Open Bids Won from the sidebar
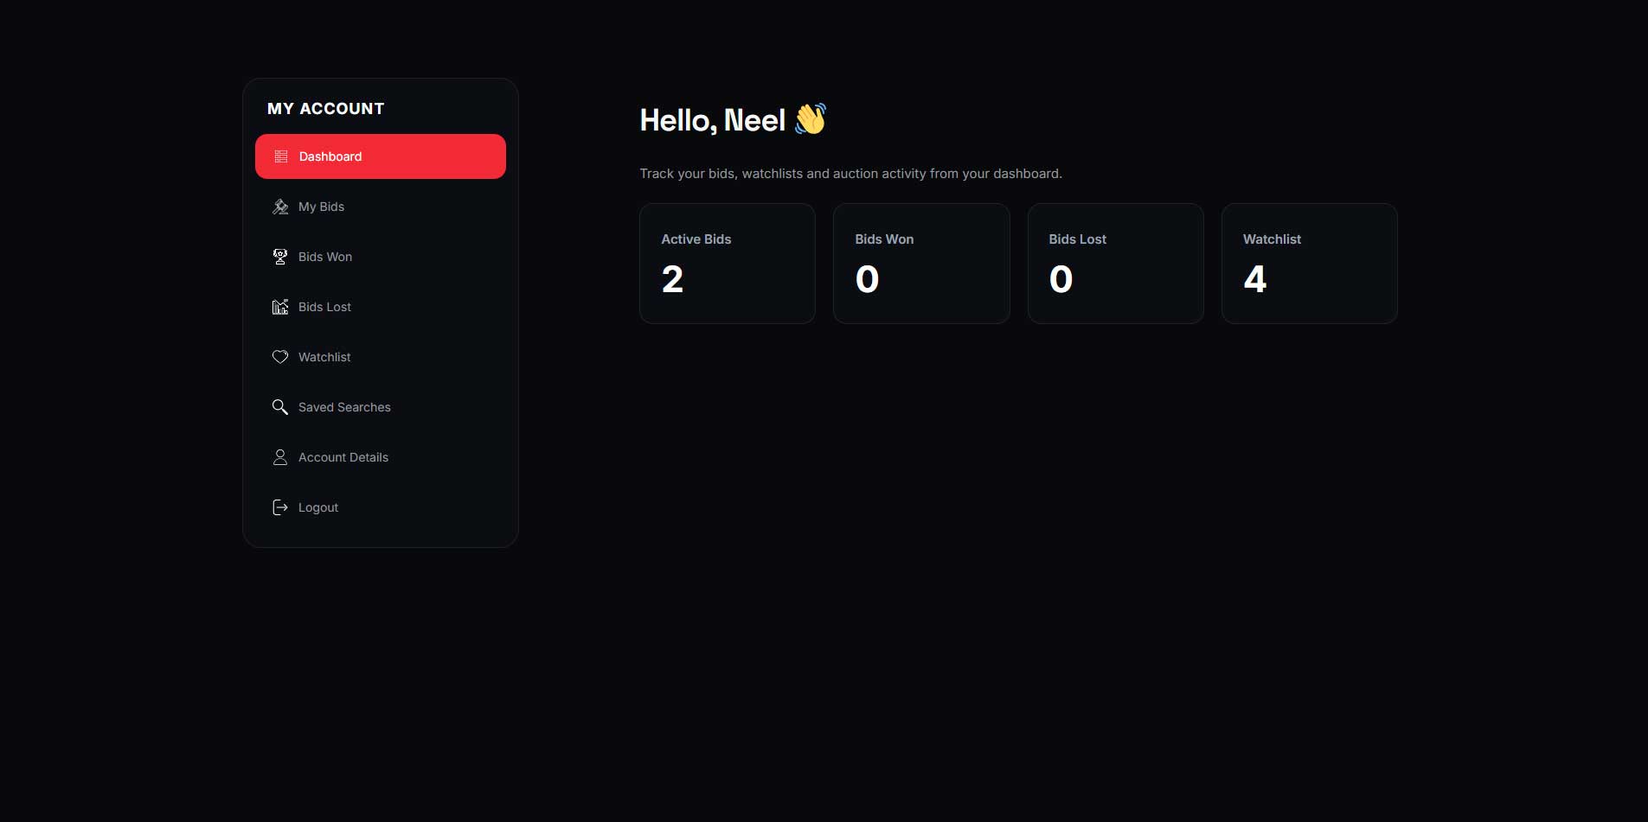 [x=381, y=257]
